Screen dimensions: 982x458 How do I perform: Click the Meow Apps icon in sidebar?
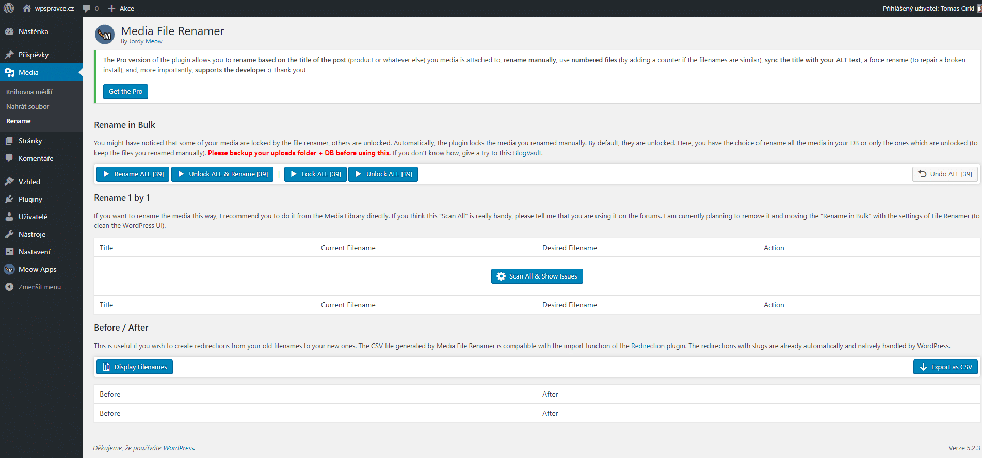(9, 269)
